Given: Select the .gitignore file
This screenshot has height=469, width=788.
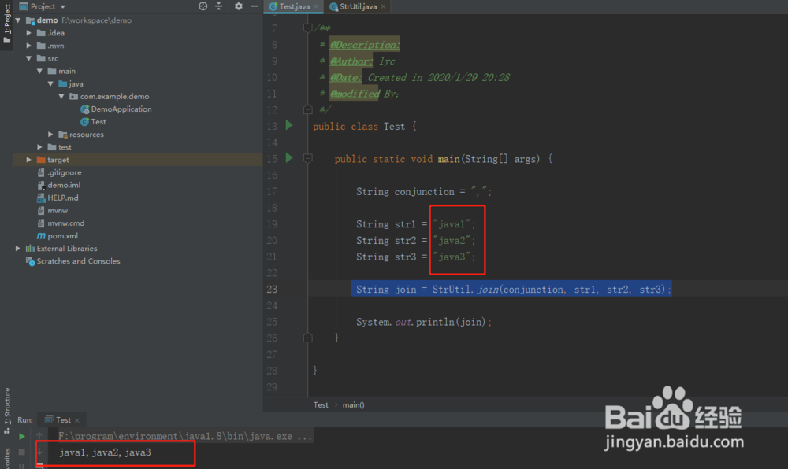Looking at the screenshot, I should pyautogui.click(x=65, y=172).
